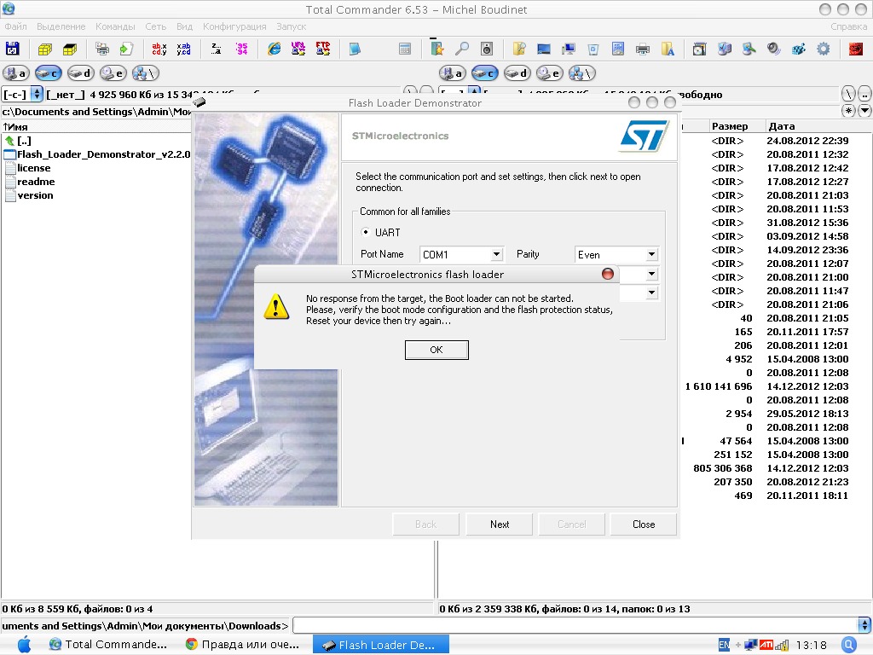This screenshot has height=655, width=873.
Task: Click into the command line input field
Action: coord(575,625)
